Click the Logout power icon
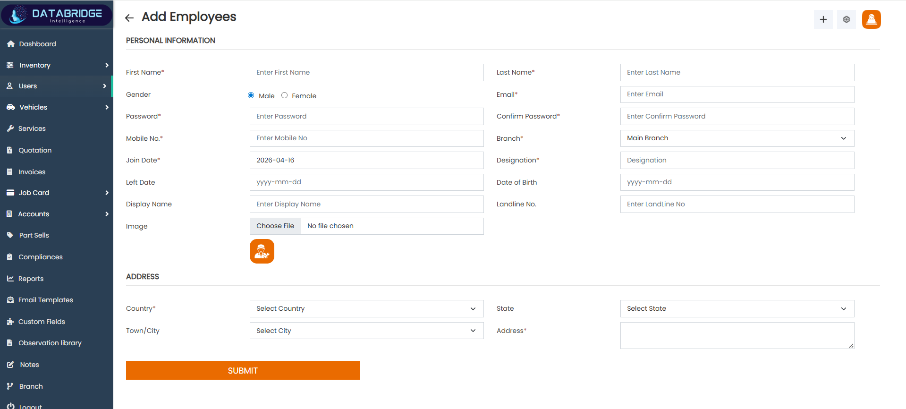This screenshot has width=906, height=409. (10, 406)
